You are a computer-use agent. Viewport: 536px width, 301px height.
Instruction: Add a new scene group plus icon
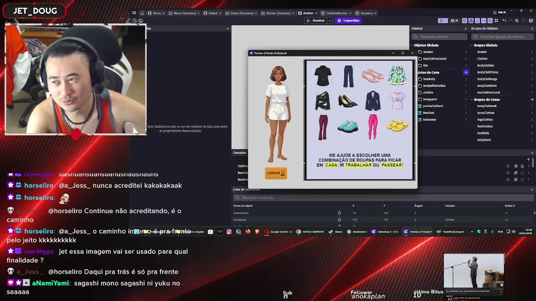point(532,99)
